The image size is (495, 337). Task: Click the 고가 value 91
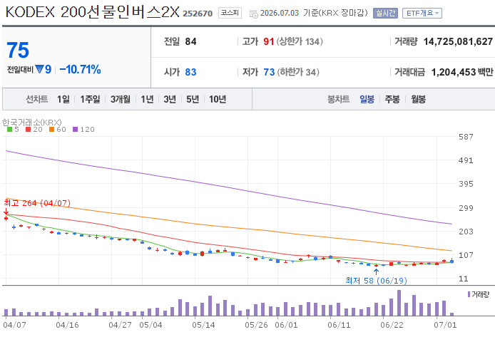(x=269, y=41)
